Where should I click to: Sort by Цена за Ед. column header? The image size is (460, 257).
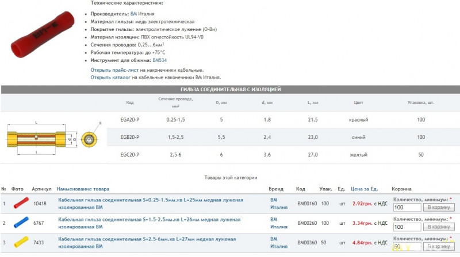pyautogui.click(x=365, y=189)
